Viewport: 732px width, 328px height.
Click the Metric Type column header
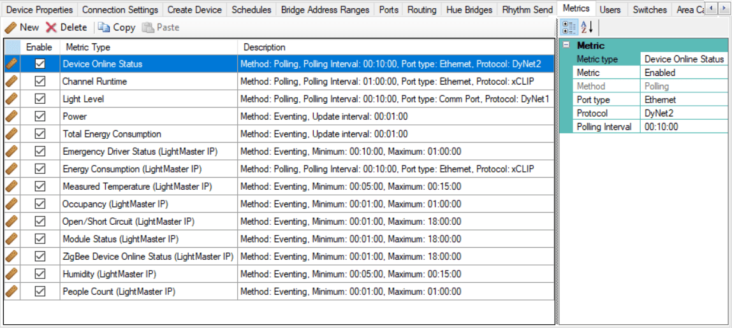point(149,47)
